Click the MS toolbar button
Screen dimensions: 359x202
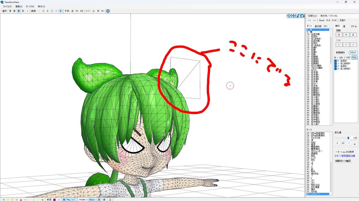(x=82, y=11)
